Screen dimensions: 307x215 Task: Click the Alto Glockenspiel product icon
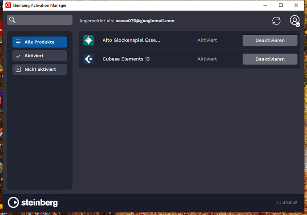[89, 41]
